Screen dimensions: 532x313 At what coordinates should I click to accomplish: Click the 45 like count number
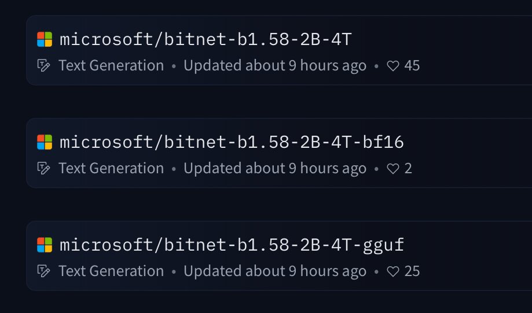tap(412, 66)
